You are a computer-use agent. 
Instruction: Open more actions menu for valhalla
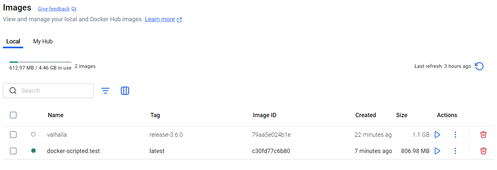tap(455, 134)
